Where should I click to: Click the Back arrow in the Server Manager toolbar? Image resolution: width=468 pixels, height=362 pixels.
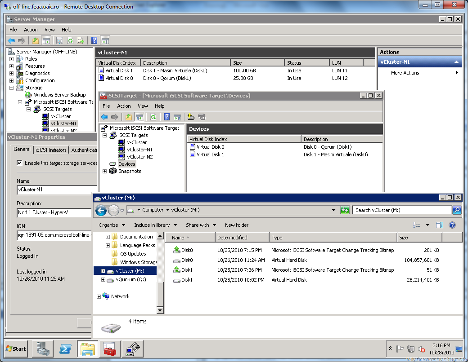click(x=12, y=40)
